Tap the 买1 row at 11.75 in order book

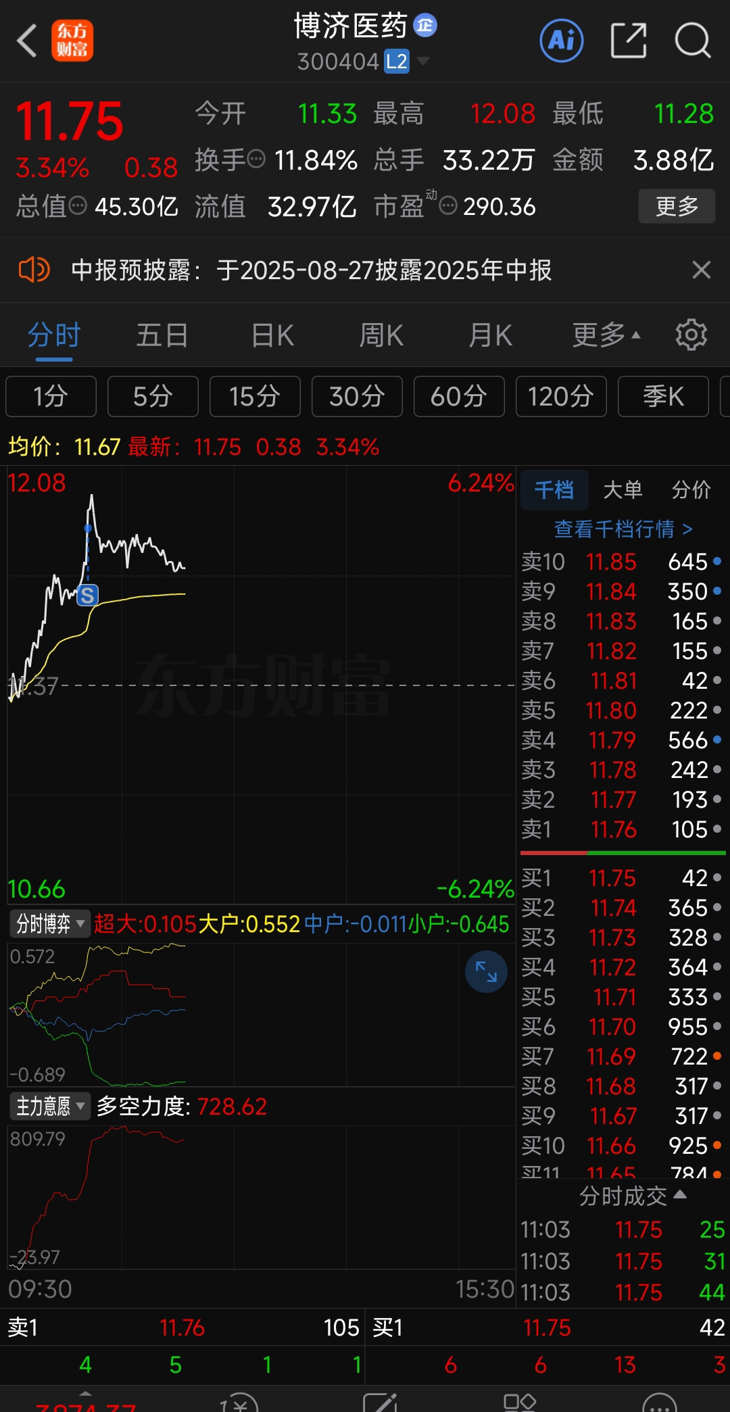622,878
